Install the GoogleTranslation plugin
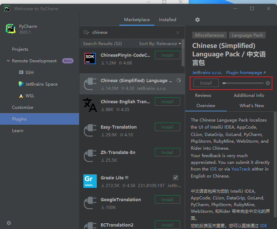This screenshot has width=277, height=229. [167, 199]
